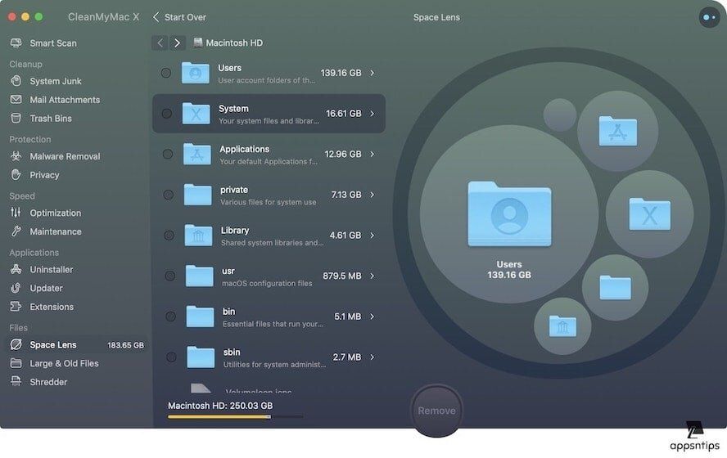
Task: Click the 139.16 GB size of Users
Action: pyautogui.click(x=341, y=73)
